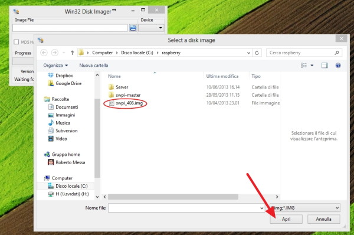The height and width of the screenshot is (235, 354).
Task: Click the sidebar scroll up arrow
Action: [x=97, y=75]
